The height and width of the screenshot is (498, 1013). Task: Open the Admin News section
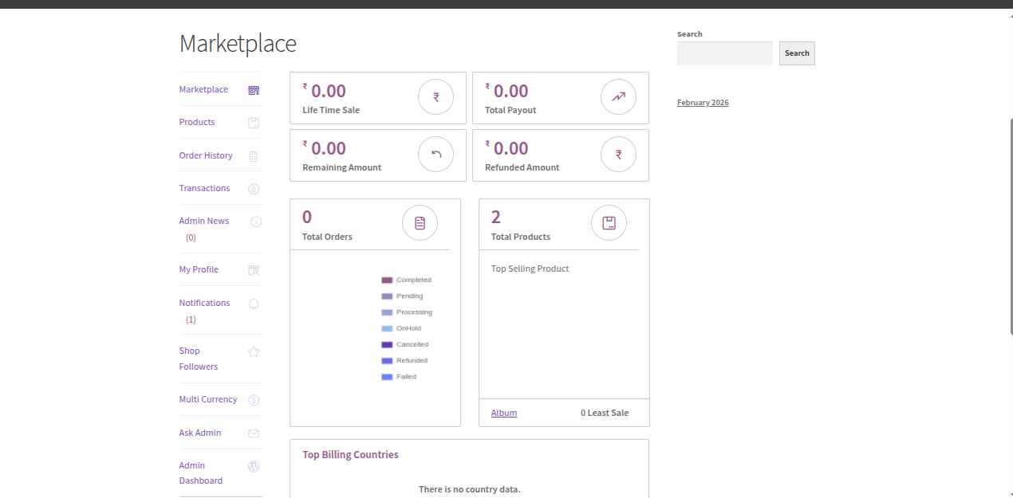coord(203,221)
